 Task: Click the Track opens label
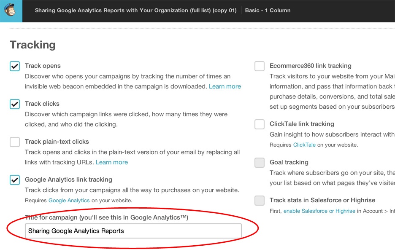(43, 66)
